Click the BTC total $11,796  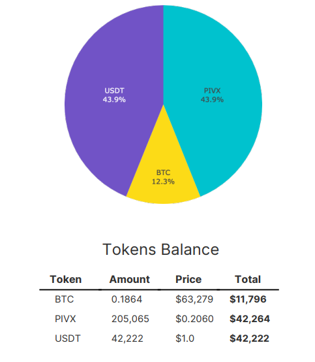248,299
